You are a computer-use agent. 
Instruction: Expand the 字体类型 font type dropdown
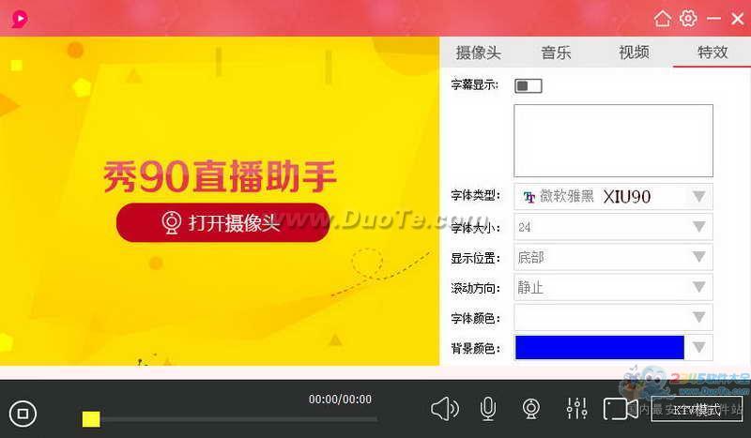(698, 196)
